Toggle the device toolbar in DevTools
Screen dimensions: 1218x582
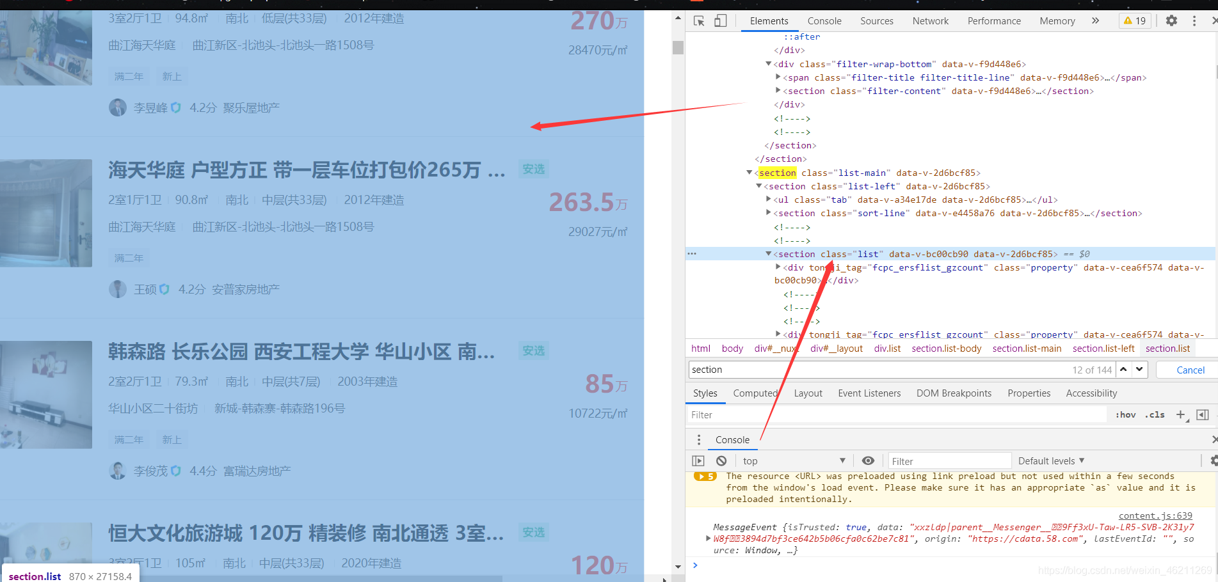[x=721, y=21]
